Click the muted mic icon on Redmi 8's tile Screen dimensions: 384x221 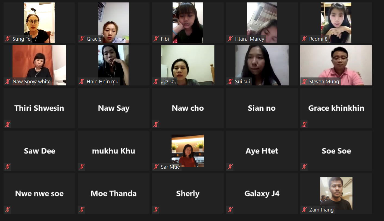click(x=304, y=39)
